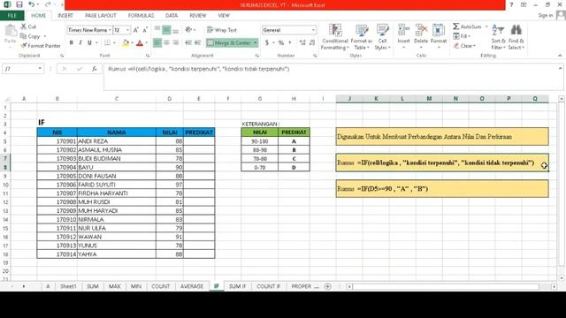Image resolution: width=566 pixels, height=318 pixels.
Task: Expand the Merge & Center dropdown arrow
Action: (x=256, y=42)
